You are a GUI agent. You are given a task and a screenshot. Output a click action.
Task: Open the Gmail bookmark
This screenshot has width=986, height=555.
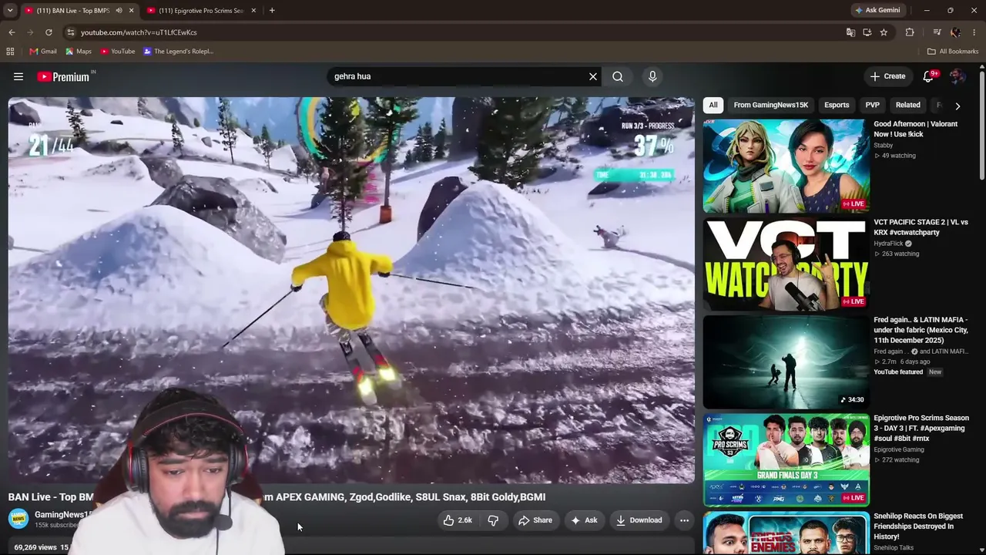(43, 52)
